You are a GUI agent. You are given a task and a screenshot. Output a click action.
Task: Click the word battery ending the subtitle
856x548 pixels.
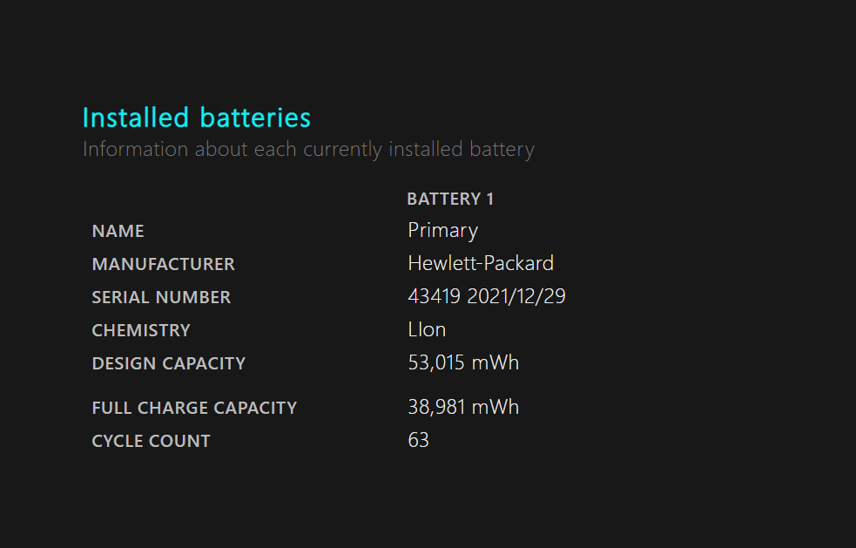[502, 150]
